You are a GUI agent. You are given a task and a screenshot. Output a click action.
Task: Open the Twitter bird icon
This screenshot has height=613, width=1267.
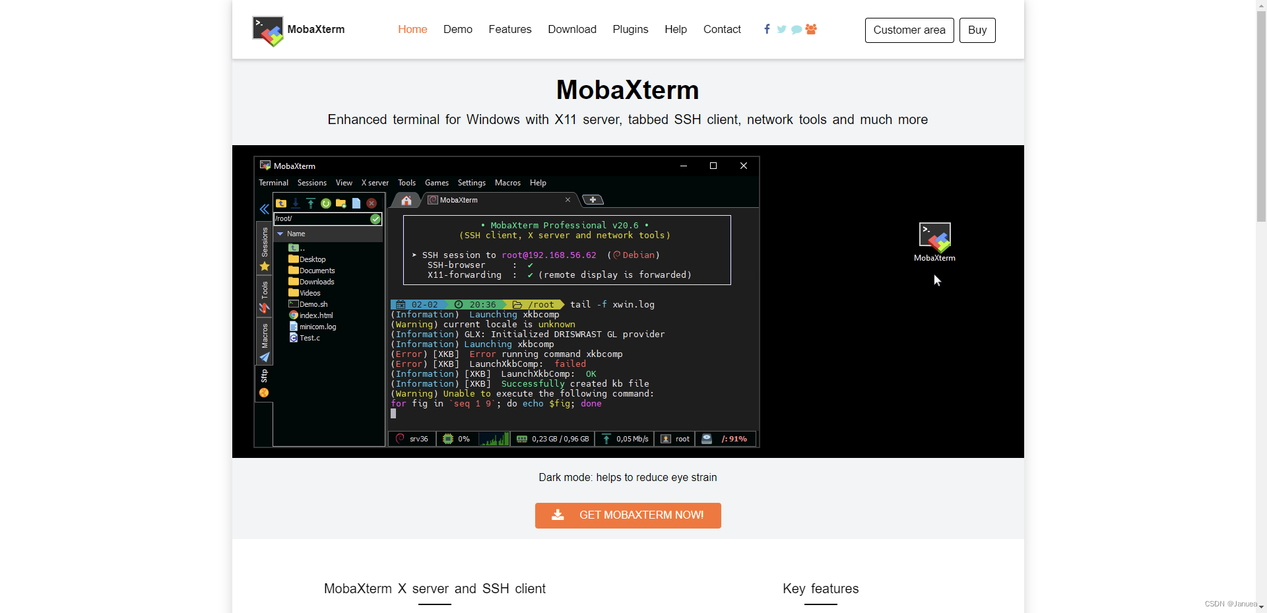pyautogui.click(x=781, y=29)
